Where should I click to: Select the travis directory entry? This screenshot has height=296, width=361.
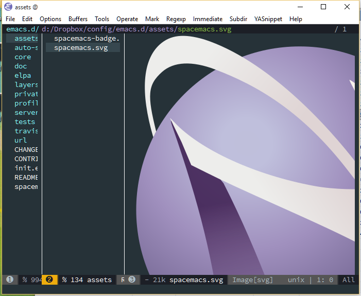pyautogui.click(x=26, y=131)
